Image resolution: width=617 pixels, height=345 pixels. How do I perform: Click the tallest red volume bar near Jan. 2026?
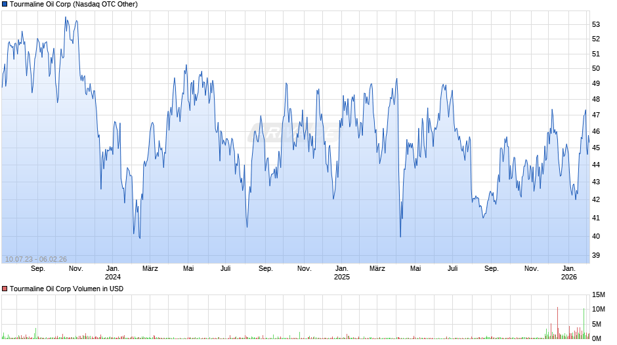(557, 323)
